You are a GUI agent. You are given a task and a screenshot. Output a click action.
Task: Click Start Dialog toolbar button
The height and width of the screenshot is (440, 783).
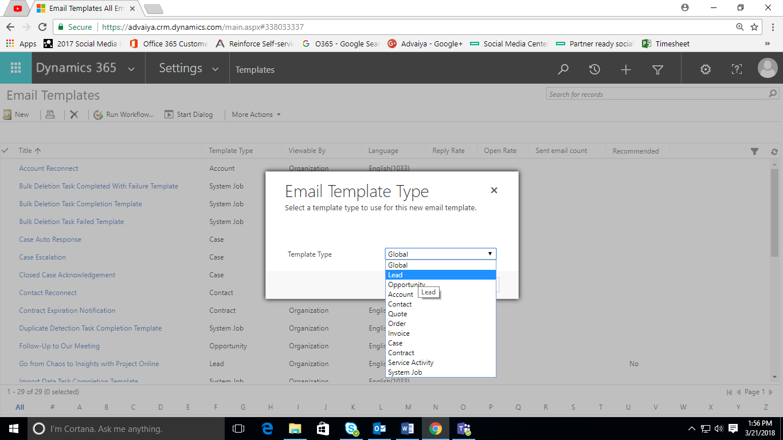point(189,115)
